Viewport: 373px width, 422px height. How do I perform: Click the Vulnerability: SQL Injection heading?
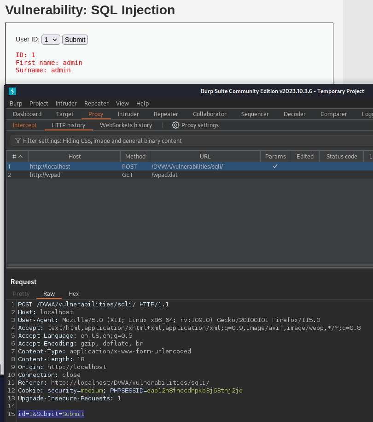90,10
